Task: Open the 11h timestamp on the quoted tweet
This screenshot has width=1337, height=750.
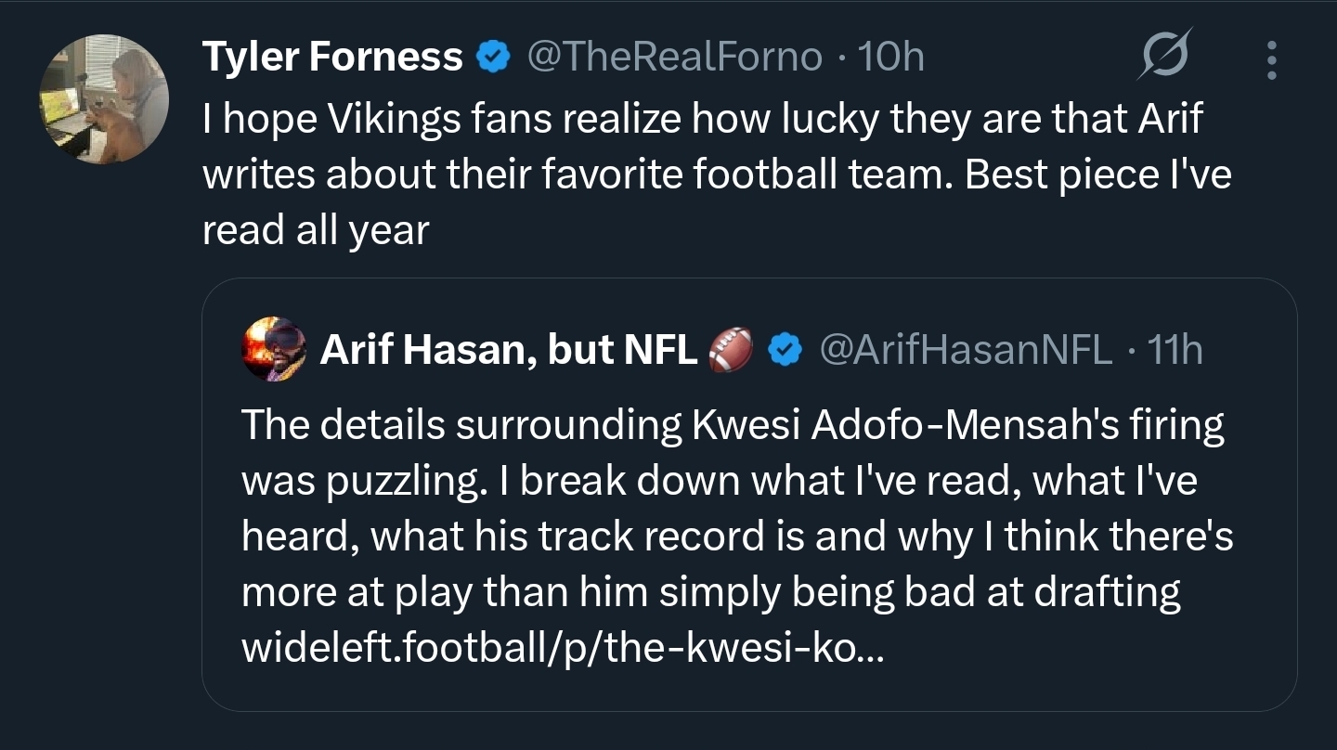Action: coord(1175,350)
